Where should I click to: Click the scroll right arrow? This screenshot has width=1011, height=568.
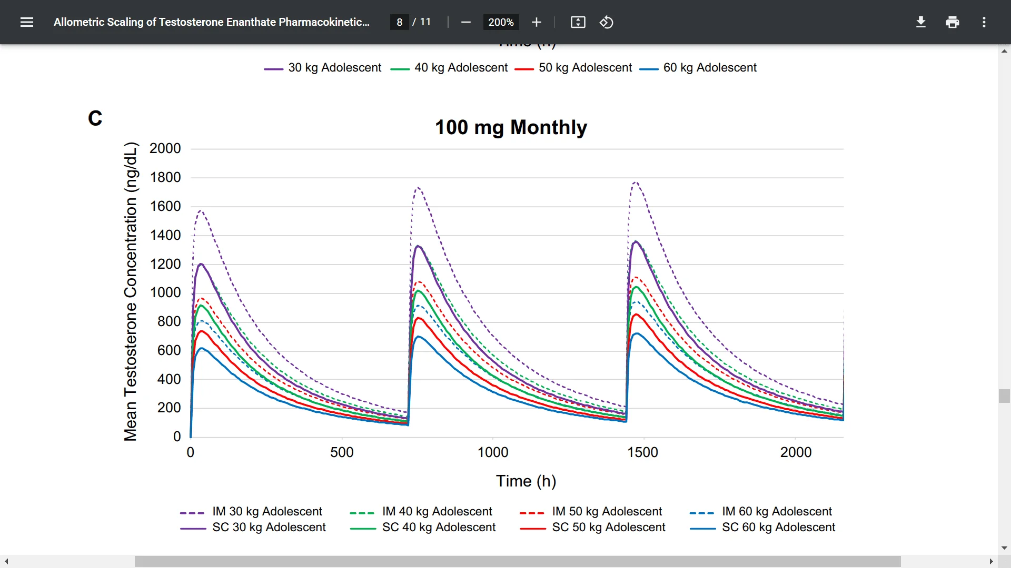pos(992,562)
